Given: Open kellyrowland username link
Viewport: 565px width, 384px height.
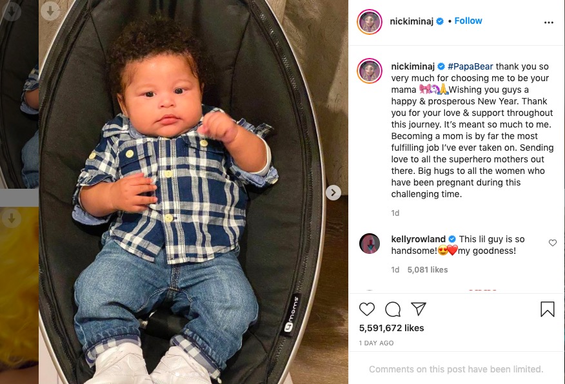Looking at the screenshot, I should click(x=419, y=239).
